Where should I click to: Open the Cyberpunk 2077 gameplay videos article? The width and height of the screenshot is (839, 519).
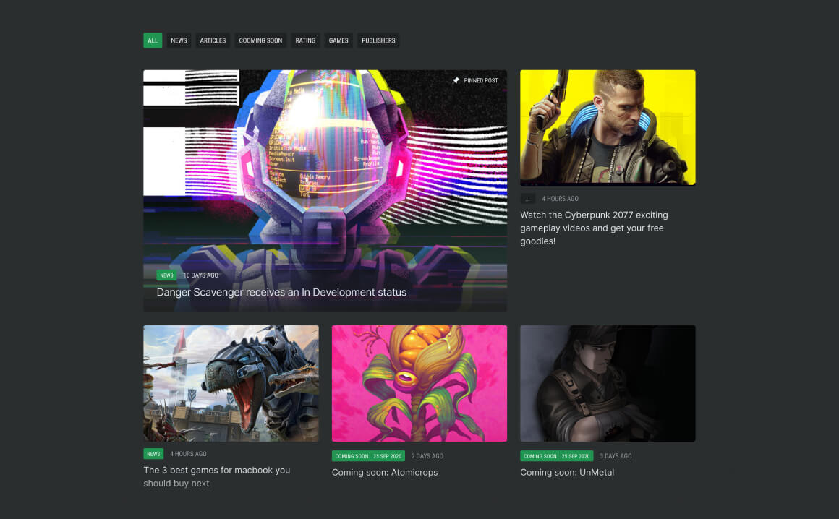pos(595,228)
